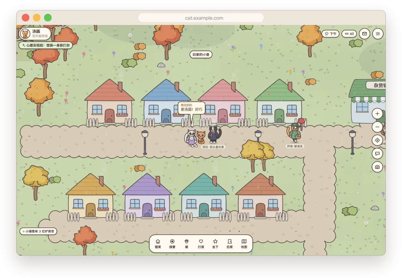Screen dimensions: 402x278
Task: Select the black musician cat 阿乐
Action: (214, 134)
